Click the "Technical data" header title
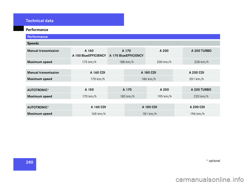 pos(40,21)
